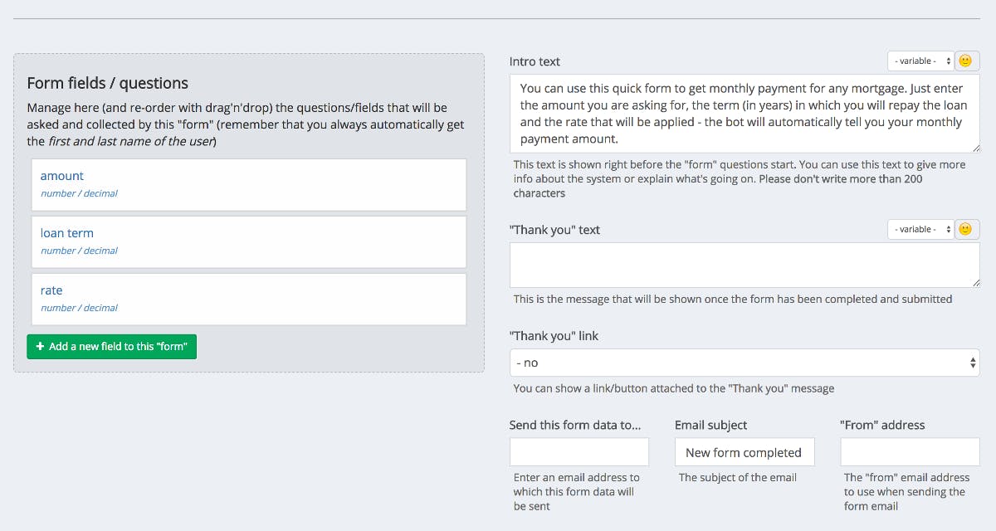996x531 pixels.
Task: Focus the "Send this form data to" field
Action: click(579, 452)
